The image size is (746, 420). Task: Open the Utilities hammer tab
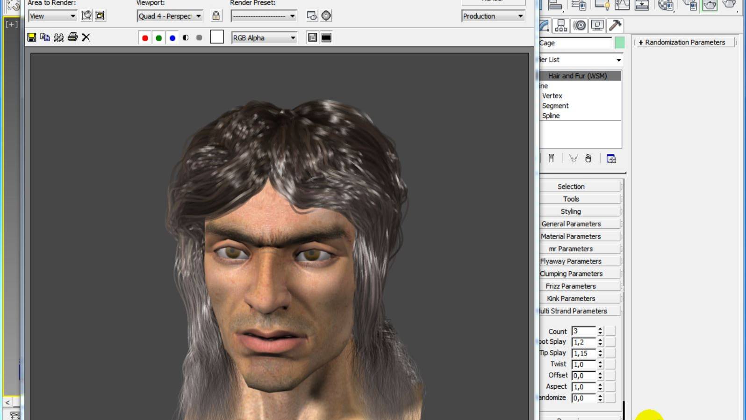[615, 26]
